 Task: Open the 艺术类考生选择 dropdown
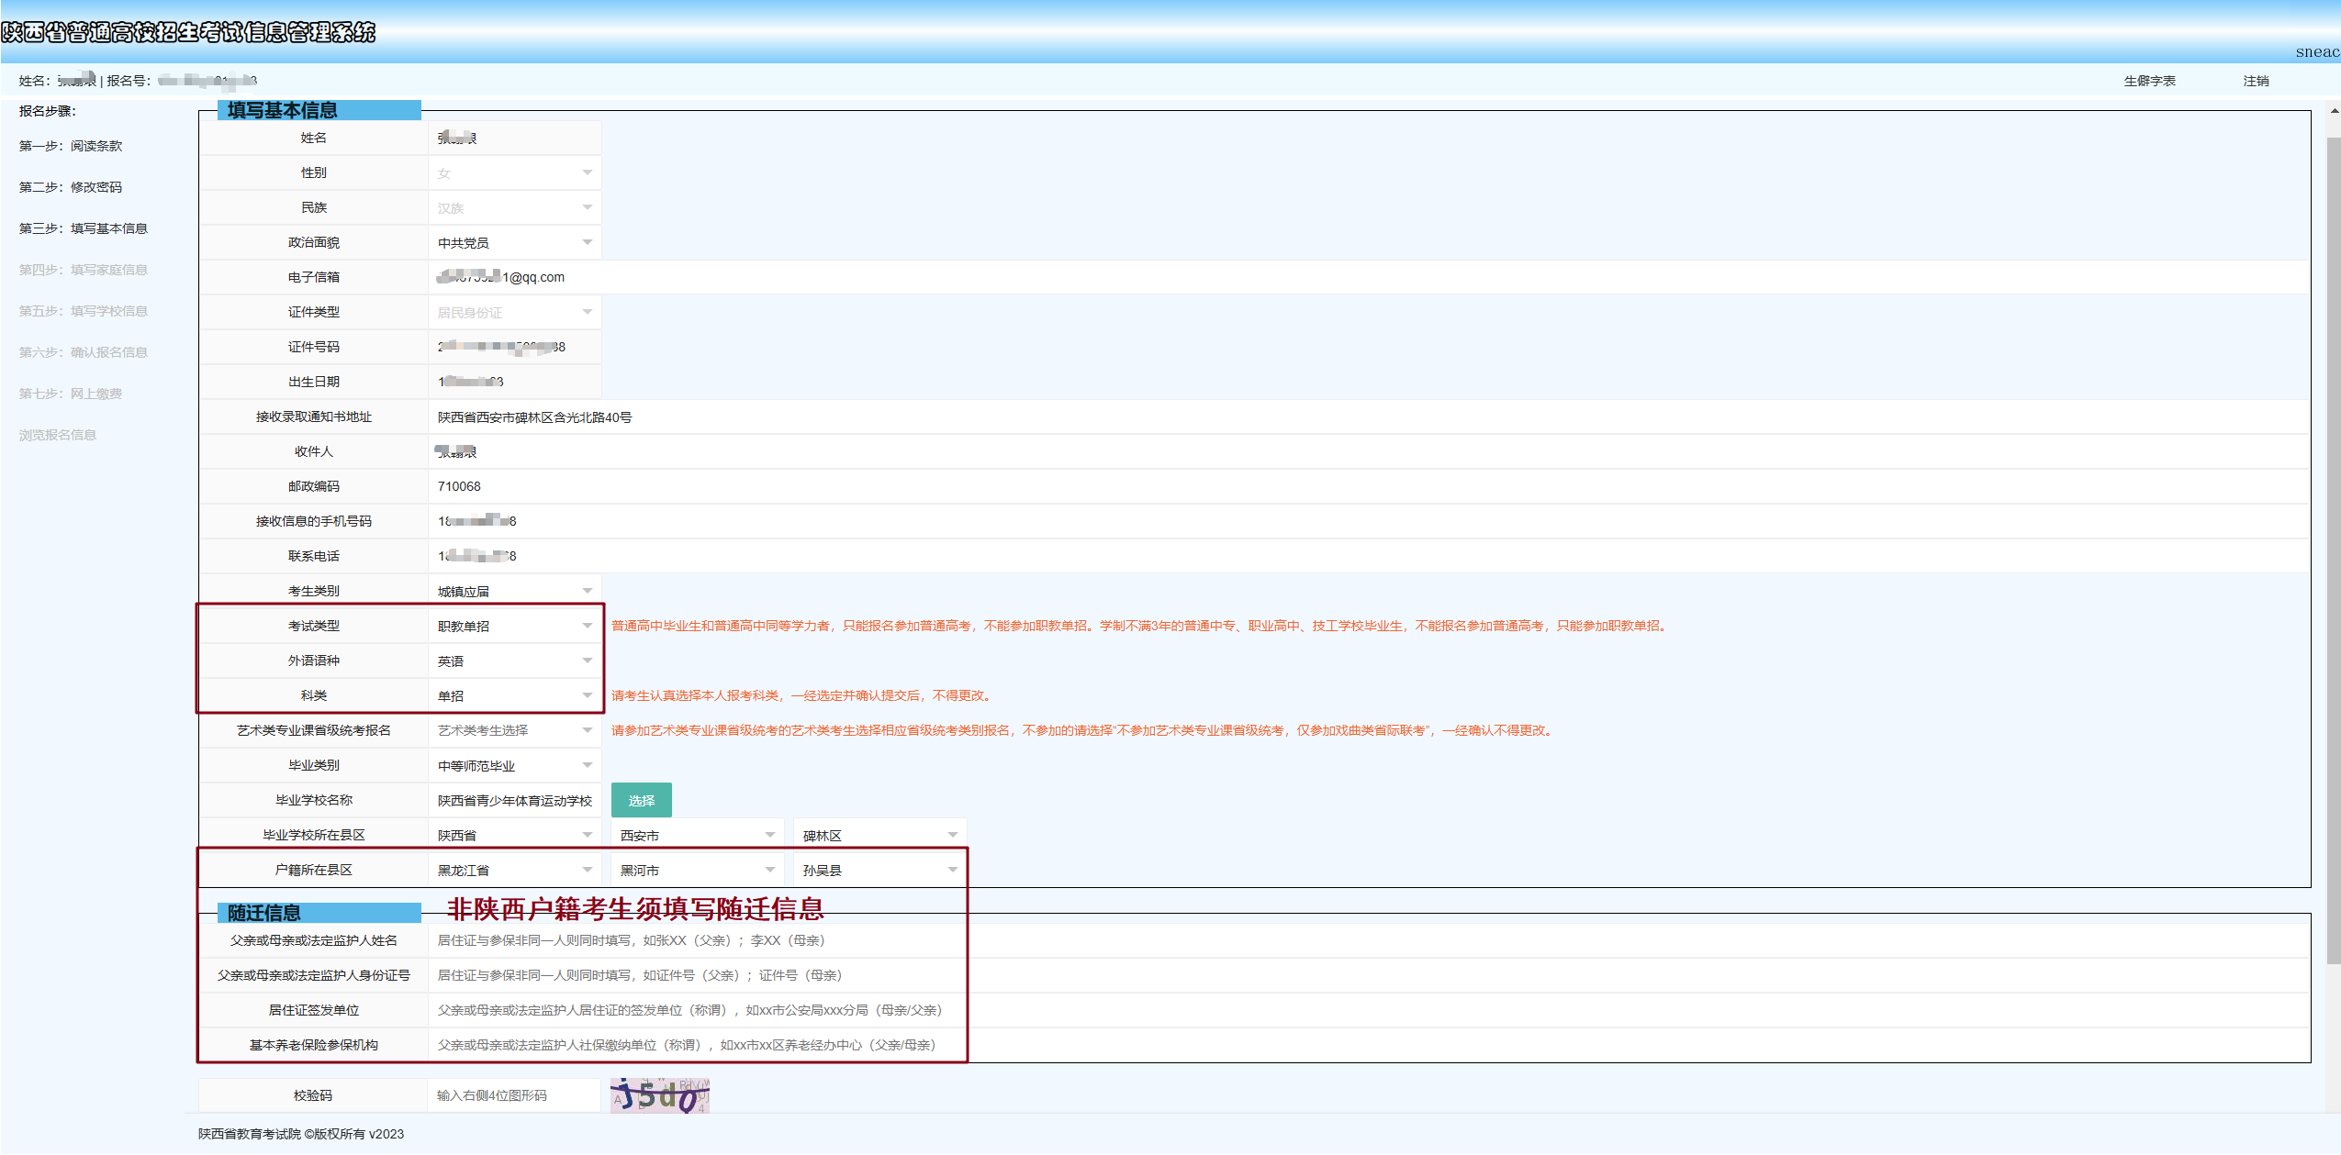pyautogui.click(x=514, y=731)
